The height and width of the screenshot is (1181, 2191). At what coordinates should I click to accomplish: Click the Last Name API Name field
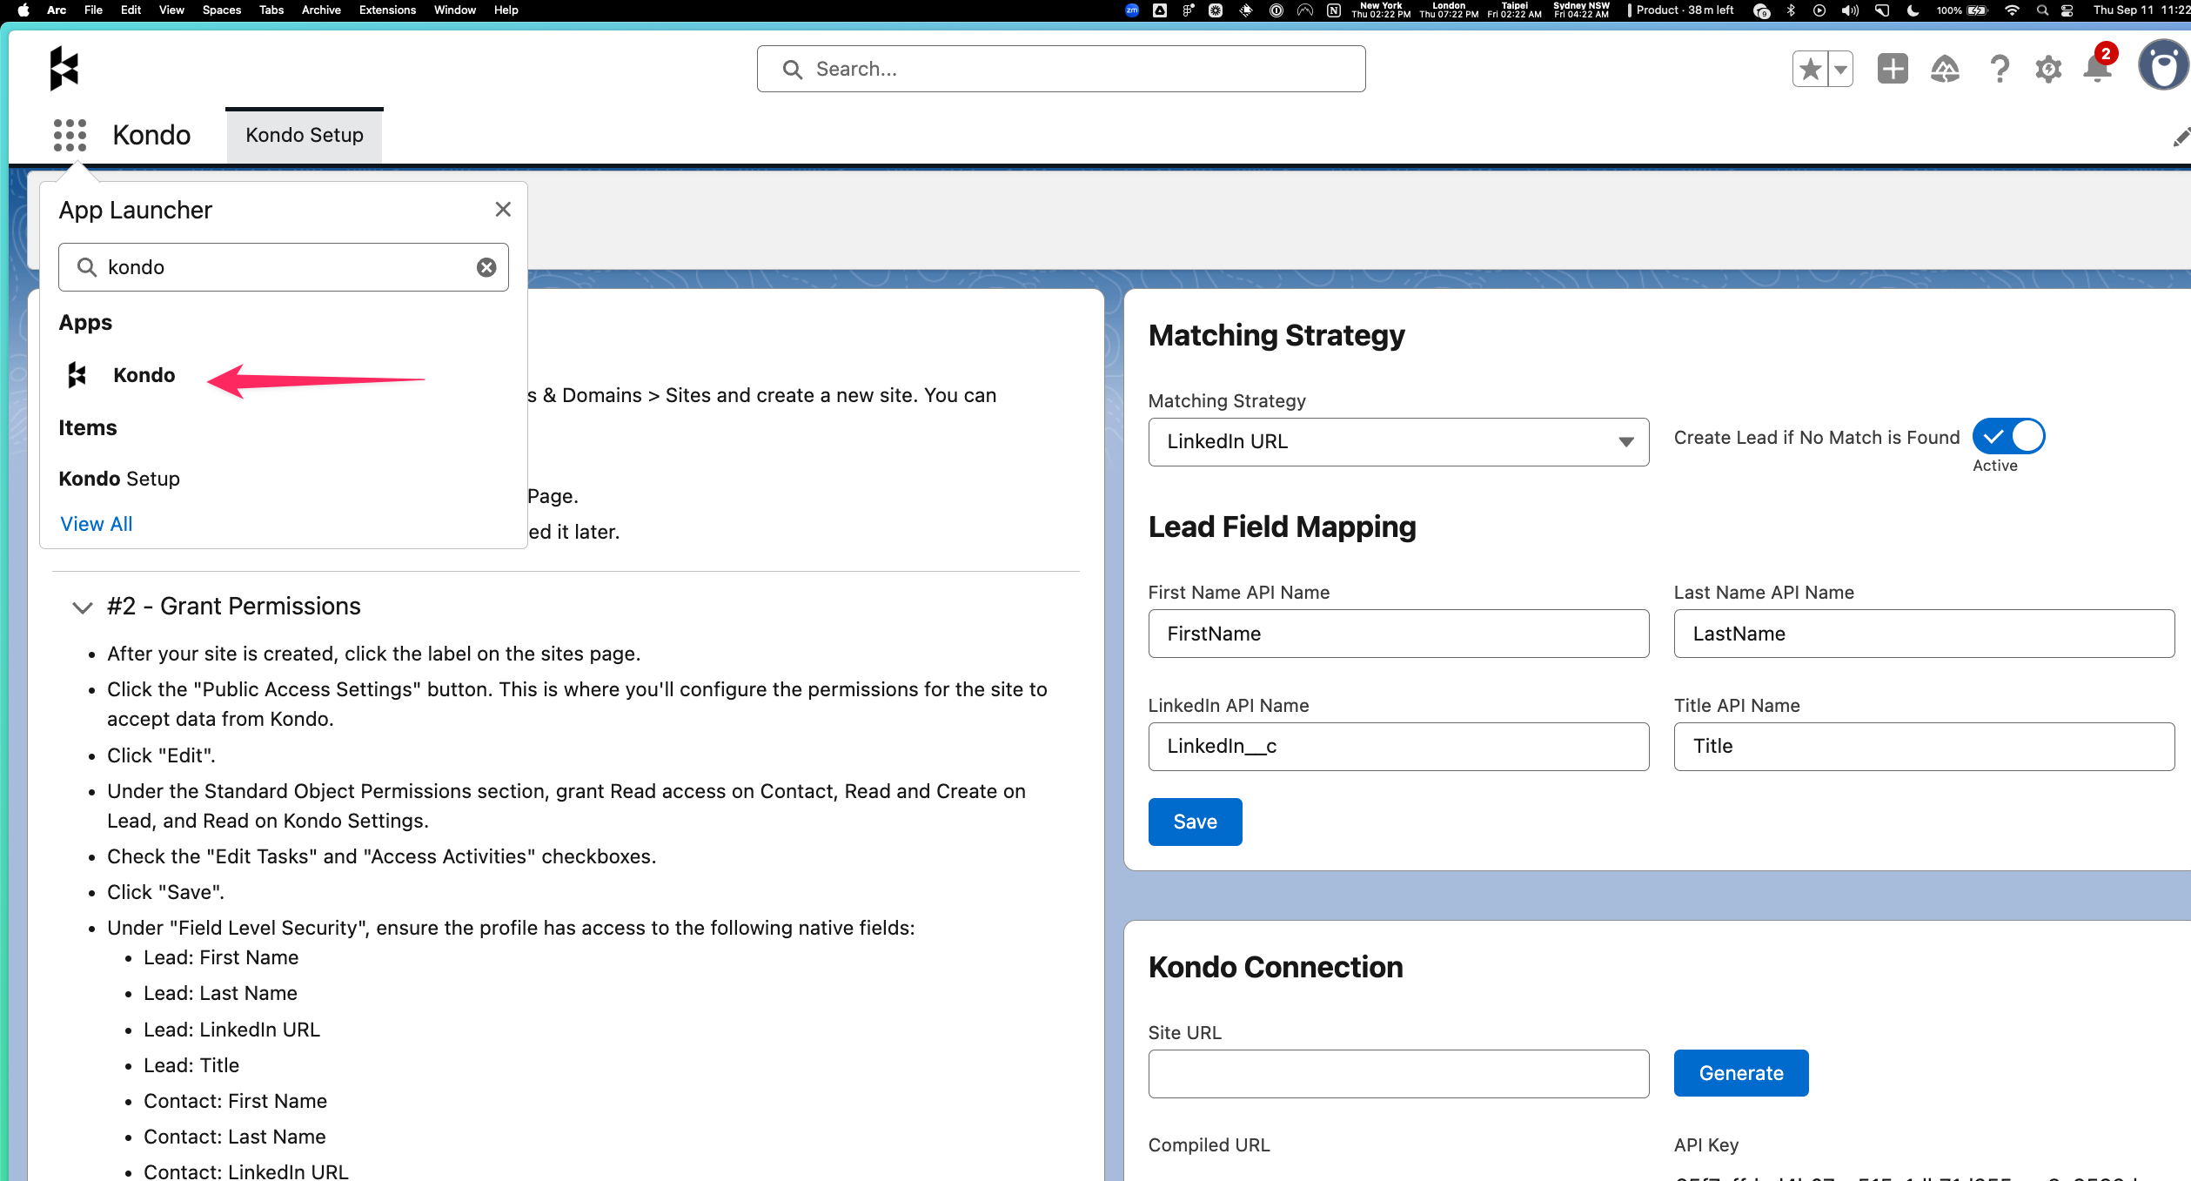1924,634
